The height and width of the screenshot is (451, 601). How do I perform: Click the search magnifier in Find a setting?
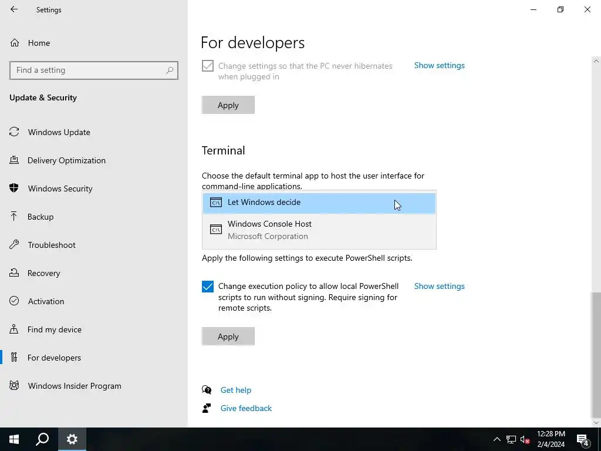[x=170, y=70]
